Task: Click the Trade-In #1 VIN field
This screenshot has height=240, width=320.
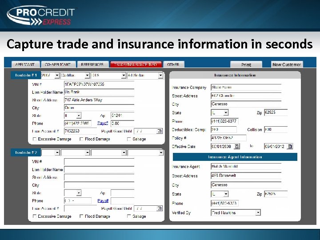Action: click(x=99, y=84)
